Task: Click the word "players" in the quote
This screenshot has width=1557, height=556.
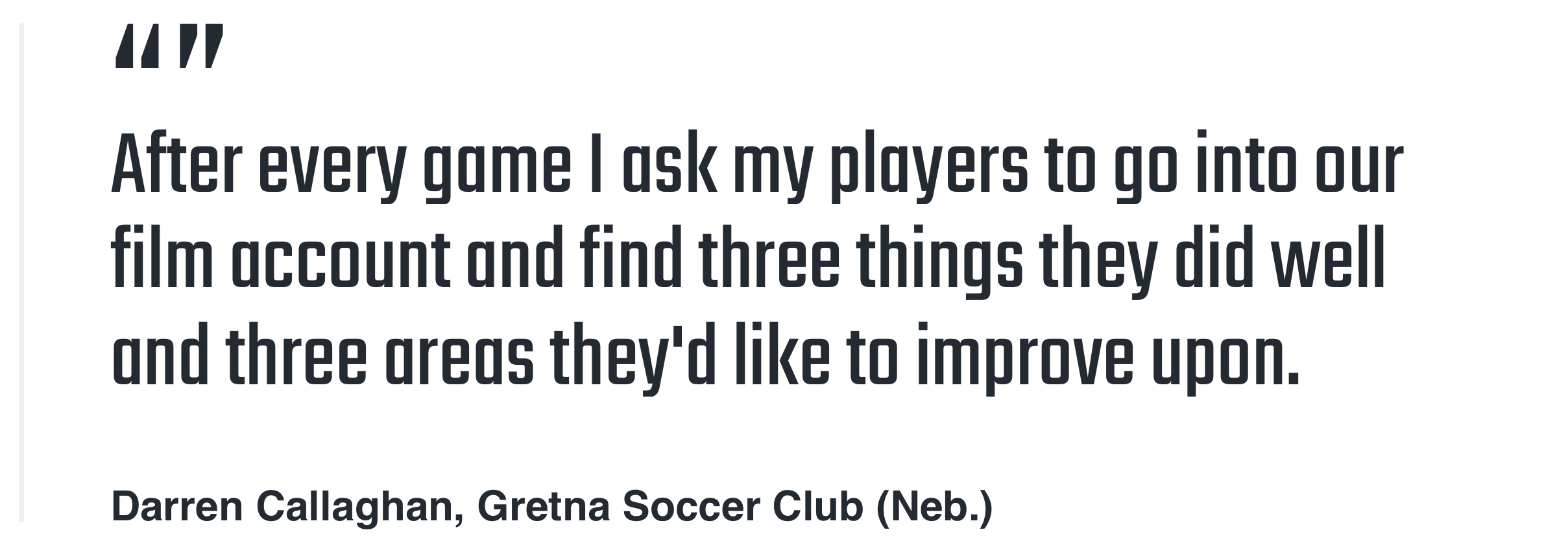Action: (x=930, y=167)
